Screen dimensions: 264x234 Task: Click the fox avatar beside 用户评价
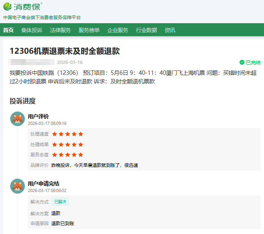click(x=18, y=119)
